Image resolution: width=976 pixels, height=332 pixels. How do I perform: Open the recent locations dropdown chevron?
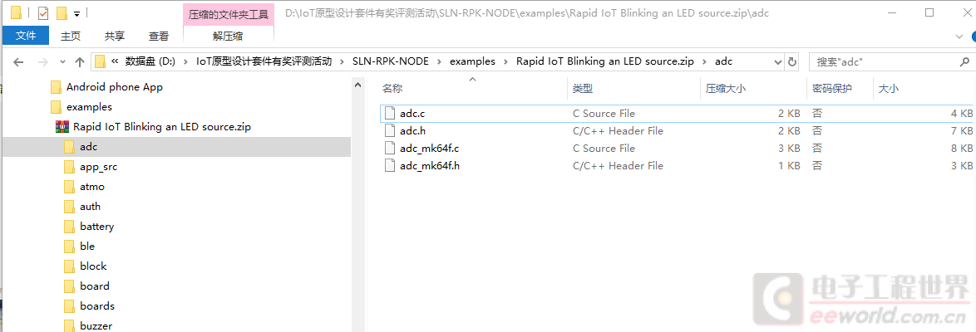(63, 62)
